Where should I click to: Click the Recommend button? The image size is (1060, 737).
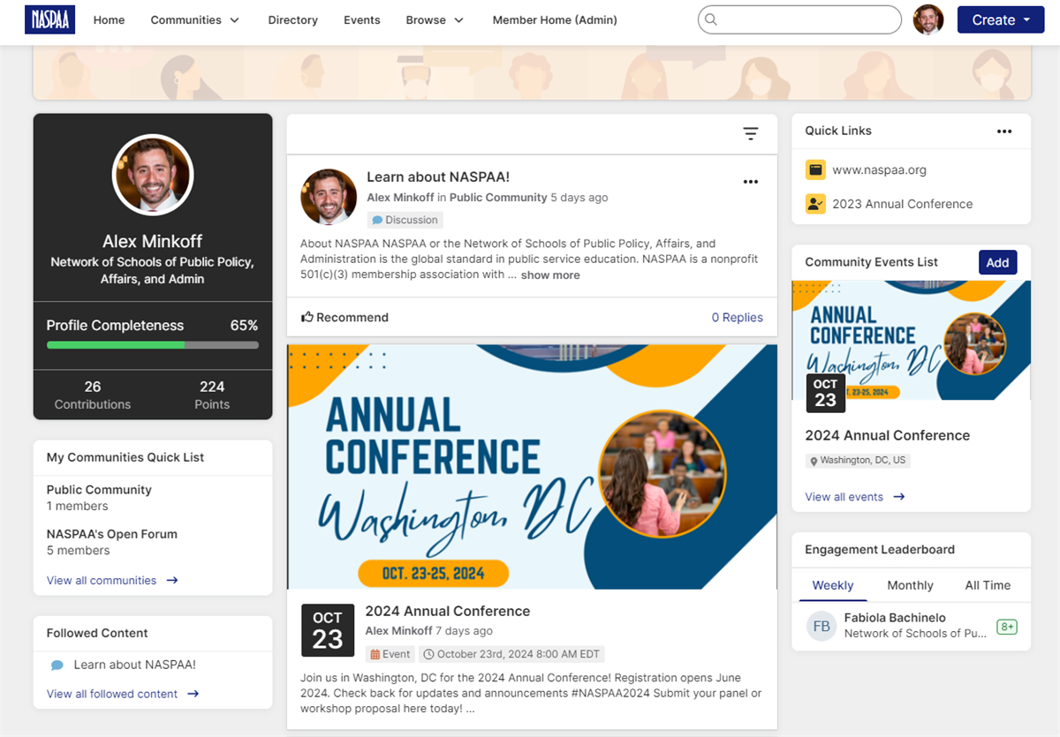click(x=345, y=317)
